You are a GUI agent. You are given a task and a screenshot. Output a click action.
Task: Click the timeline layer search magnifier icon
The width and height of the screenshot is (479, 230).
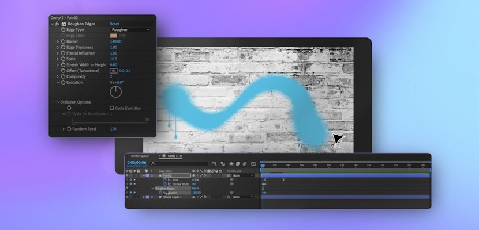tap(154, 164)
